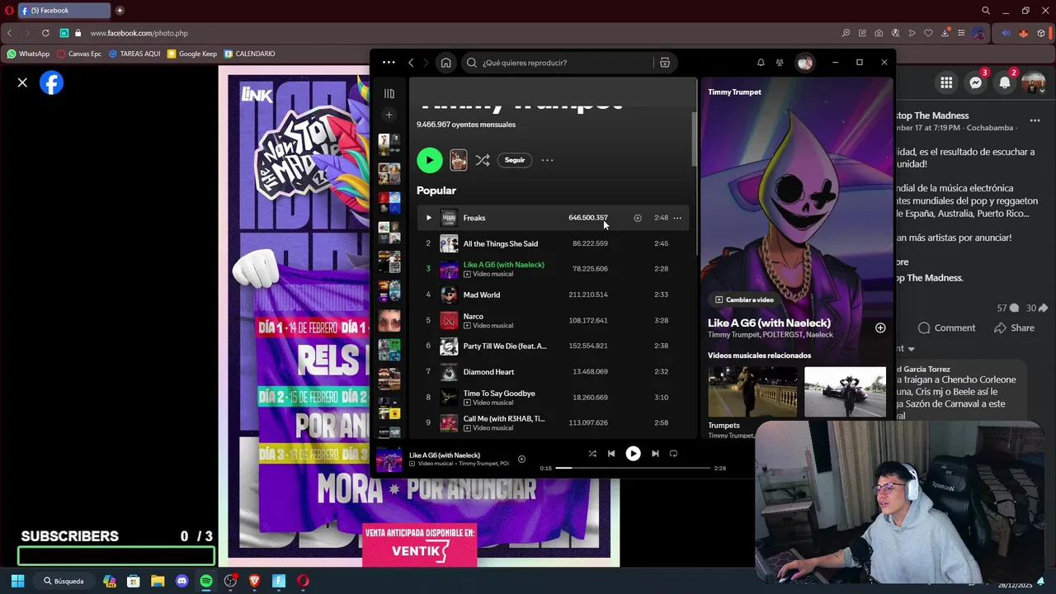Skip to the previous track

tap(610, 453)
